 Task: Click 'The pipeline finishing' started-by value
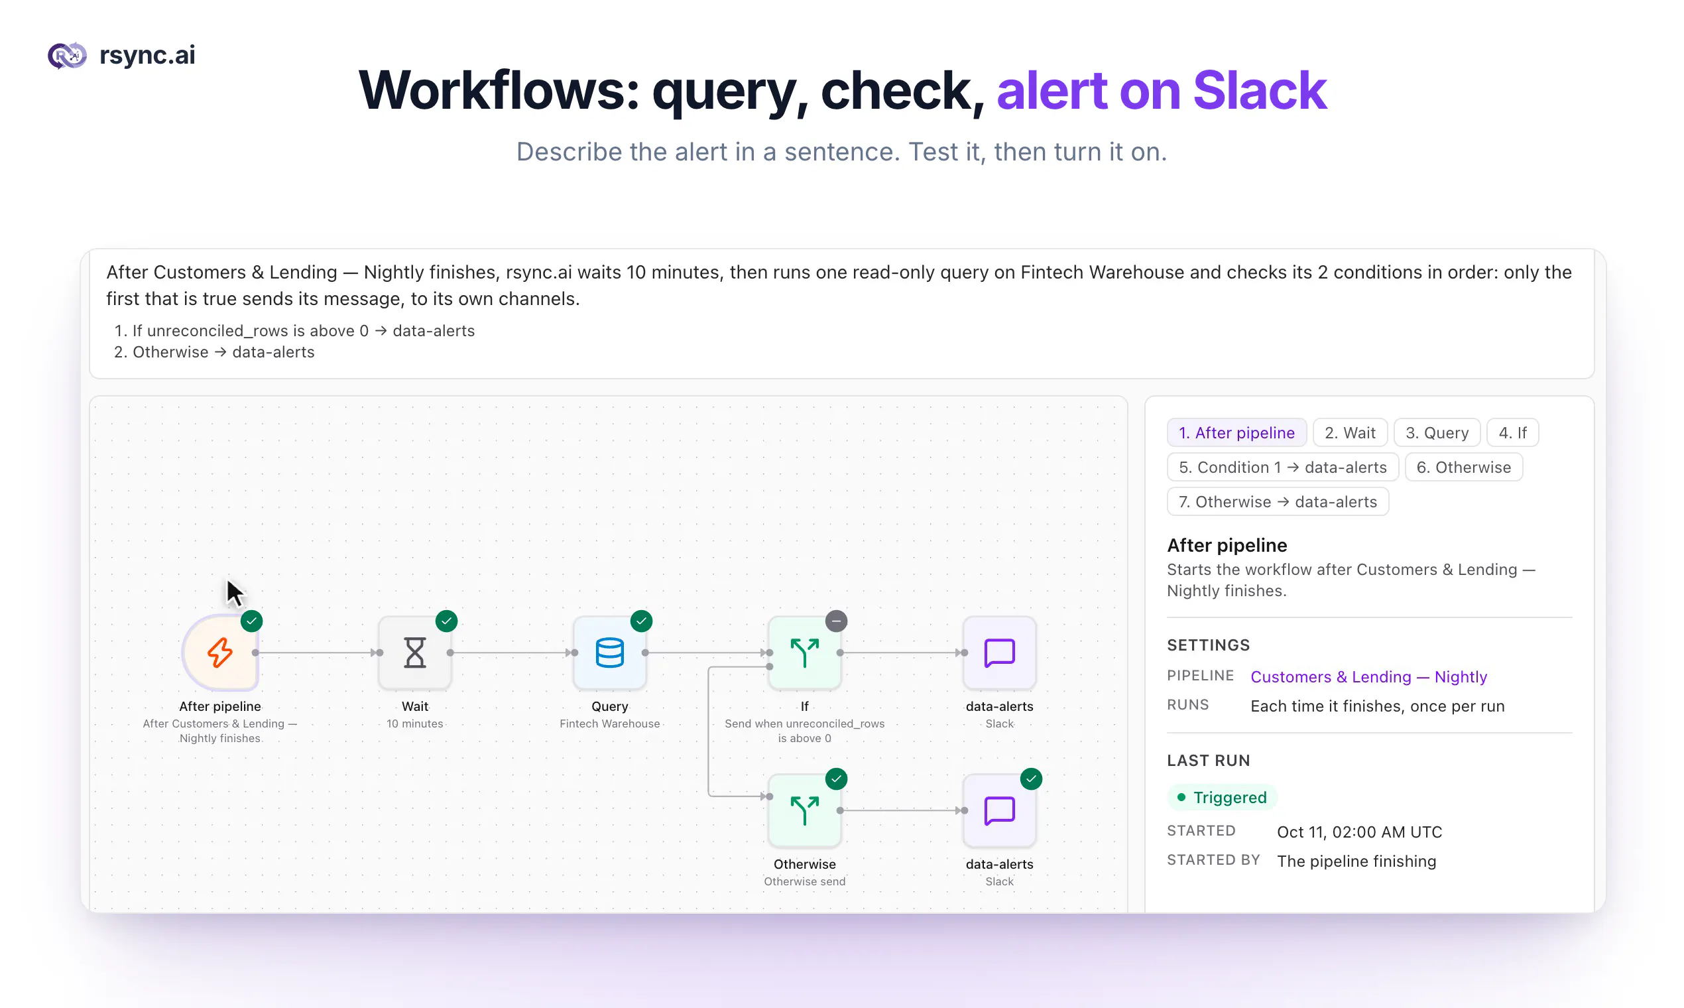1356,861
